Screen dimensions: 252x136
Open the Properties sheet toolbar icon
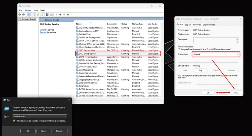coord(34,14)
